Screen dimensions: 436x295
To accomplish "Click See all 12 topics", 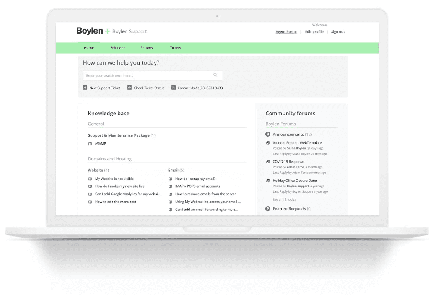I will coord(284,199).
